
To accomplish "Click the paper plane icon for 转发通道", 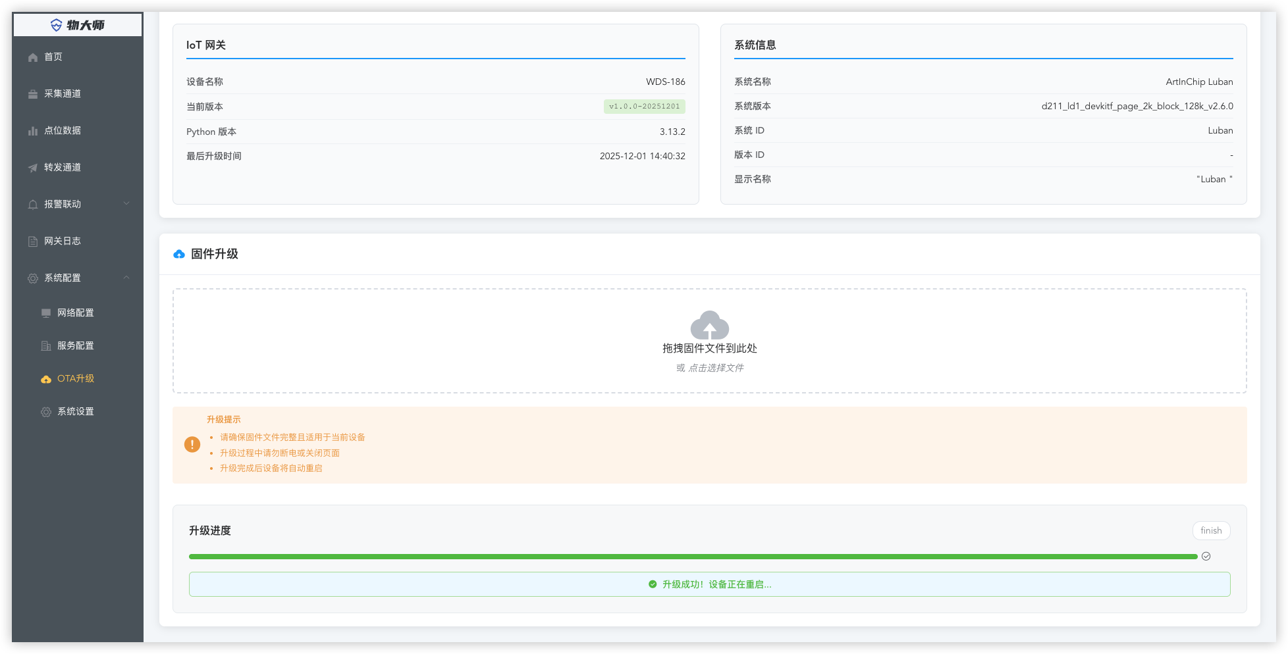I will [x=33, y=168].
